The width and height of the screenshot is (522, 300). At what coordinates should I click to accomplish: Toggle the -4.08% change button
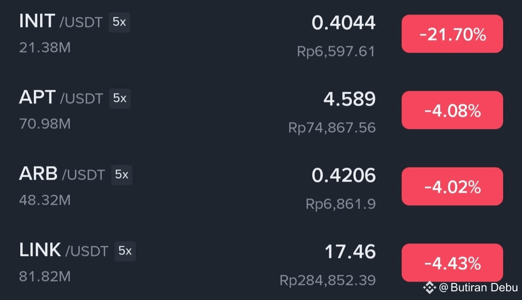pyautogui.click(x=452, y=110)
